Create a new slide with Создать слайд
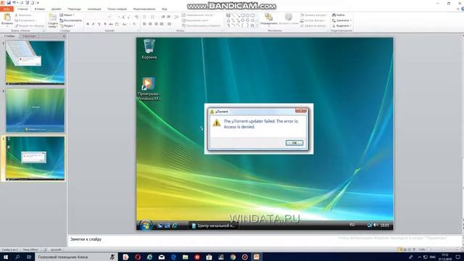 click(x=53, y=21)
